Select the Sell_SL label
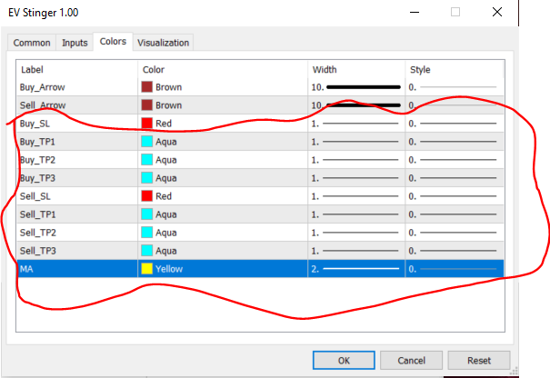Image resolution: width=550 pixels, height=378 pixels. click(35, 196)
